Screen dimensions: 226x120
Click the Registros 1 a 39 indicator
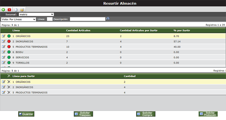click(216, 25)
